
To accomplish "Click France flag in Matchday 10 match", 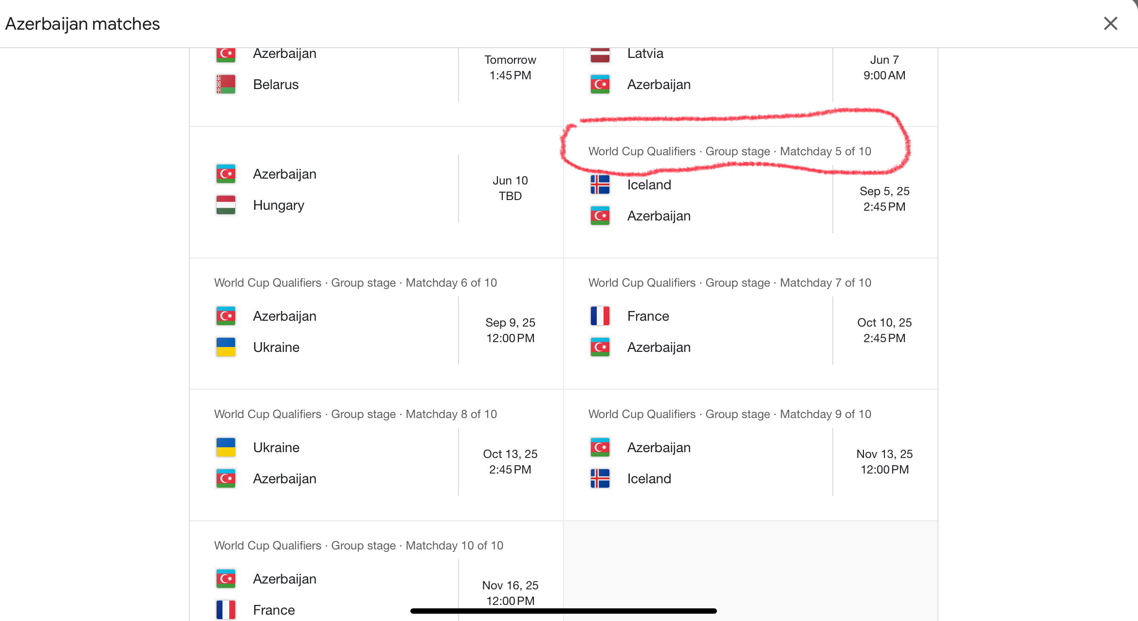I will pyautogui.click(x=226, y=610).
